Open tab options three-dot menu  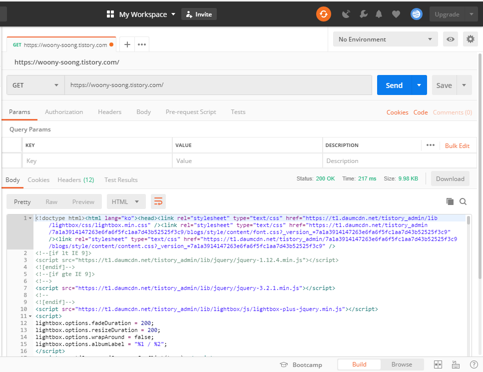142,44
